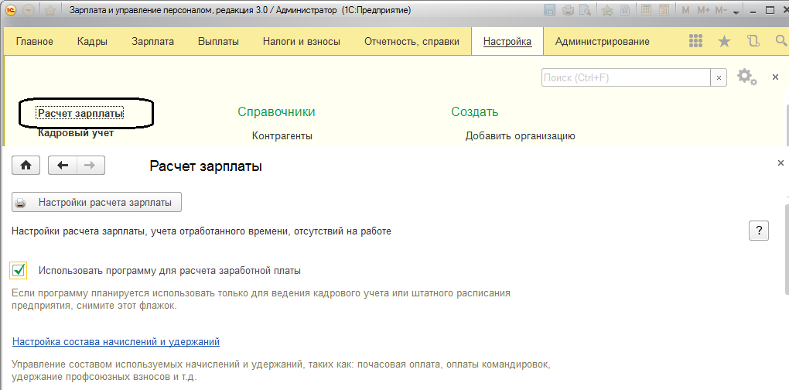789x390 pixels.
Task: Minimize the 1C application window
Action: (x=755, y=10)
